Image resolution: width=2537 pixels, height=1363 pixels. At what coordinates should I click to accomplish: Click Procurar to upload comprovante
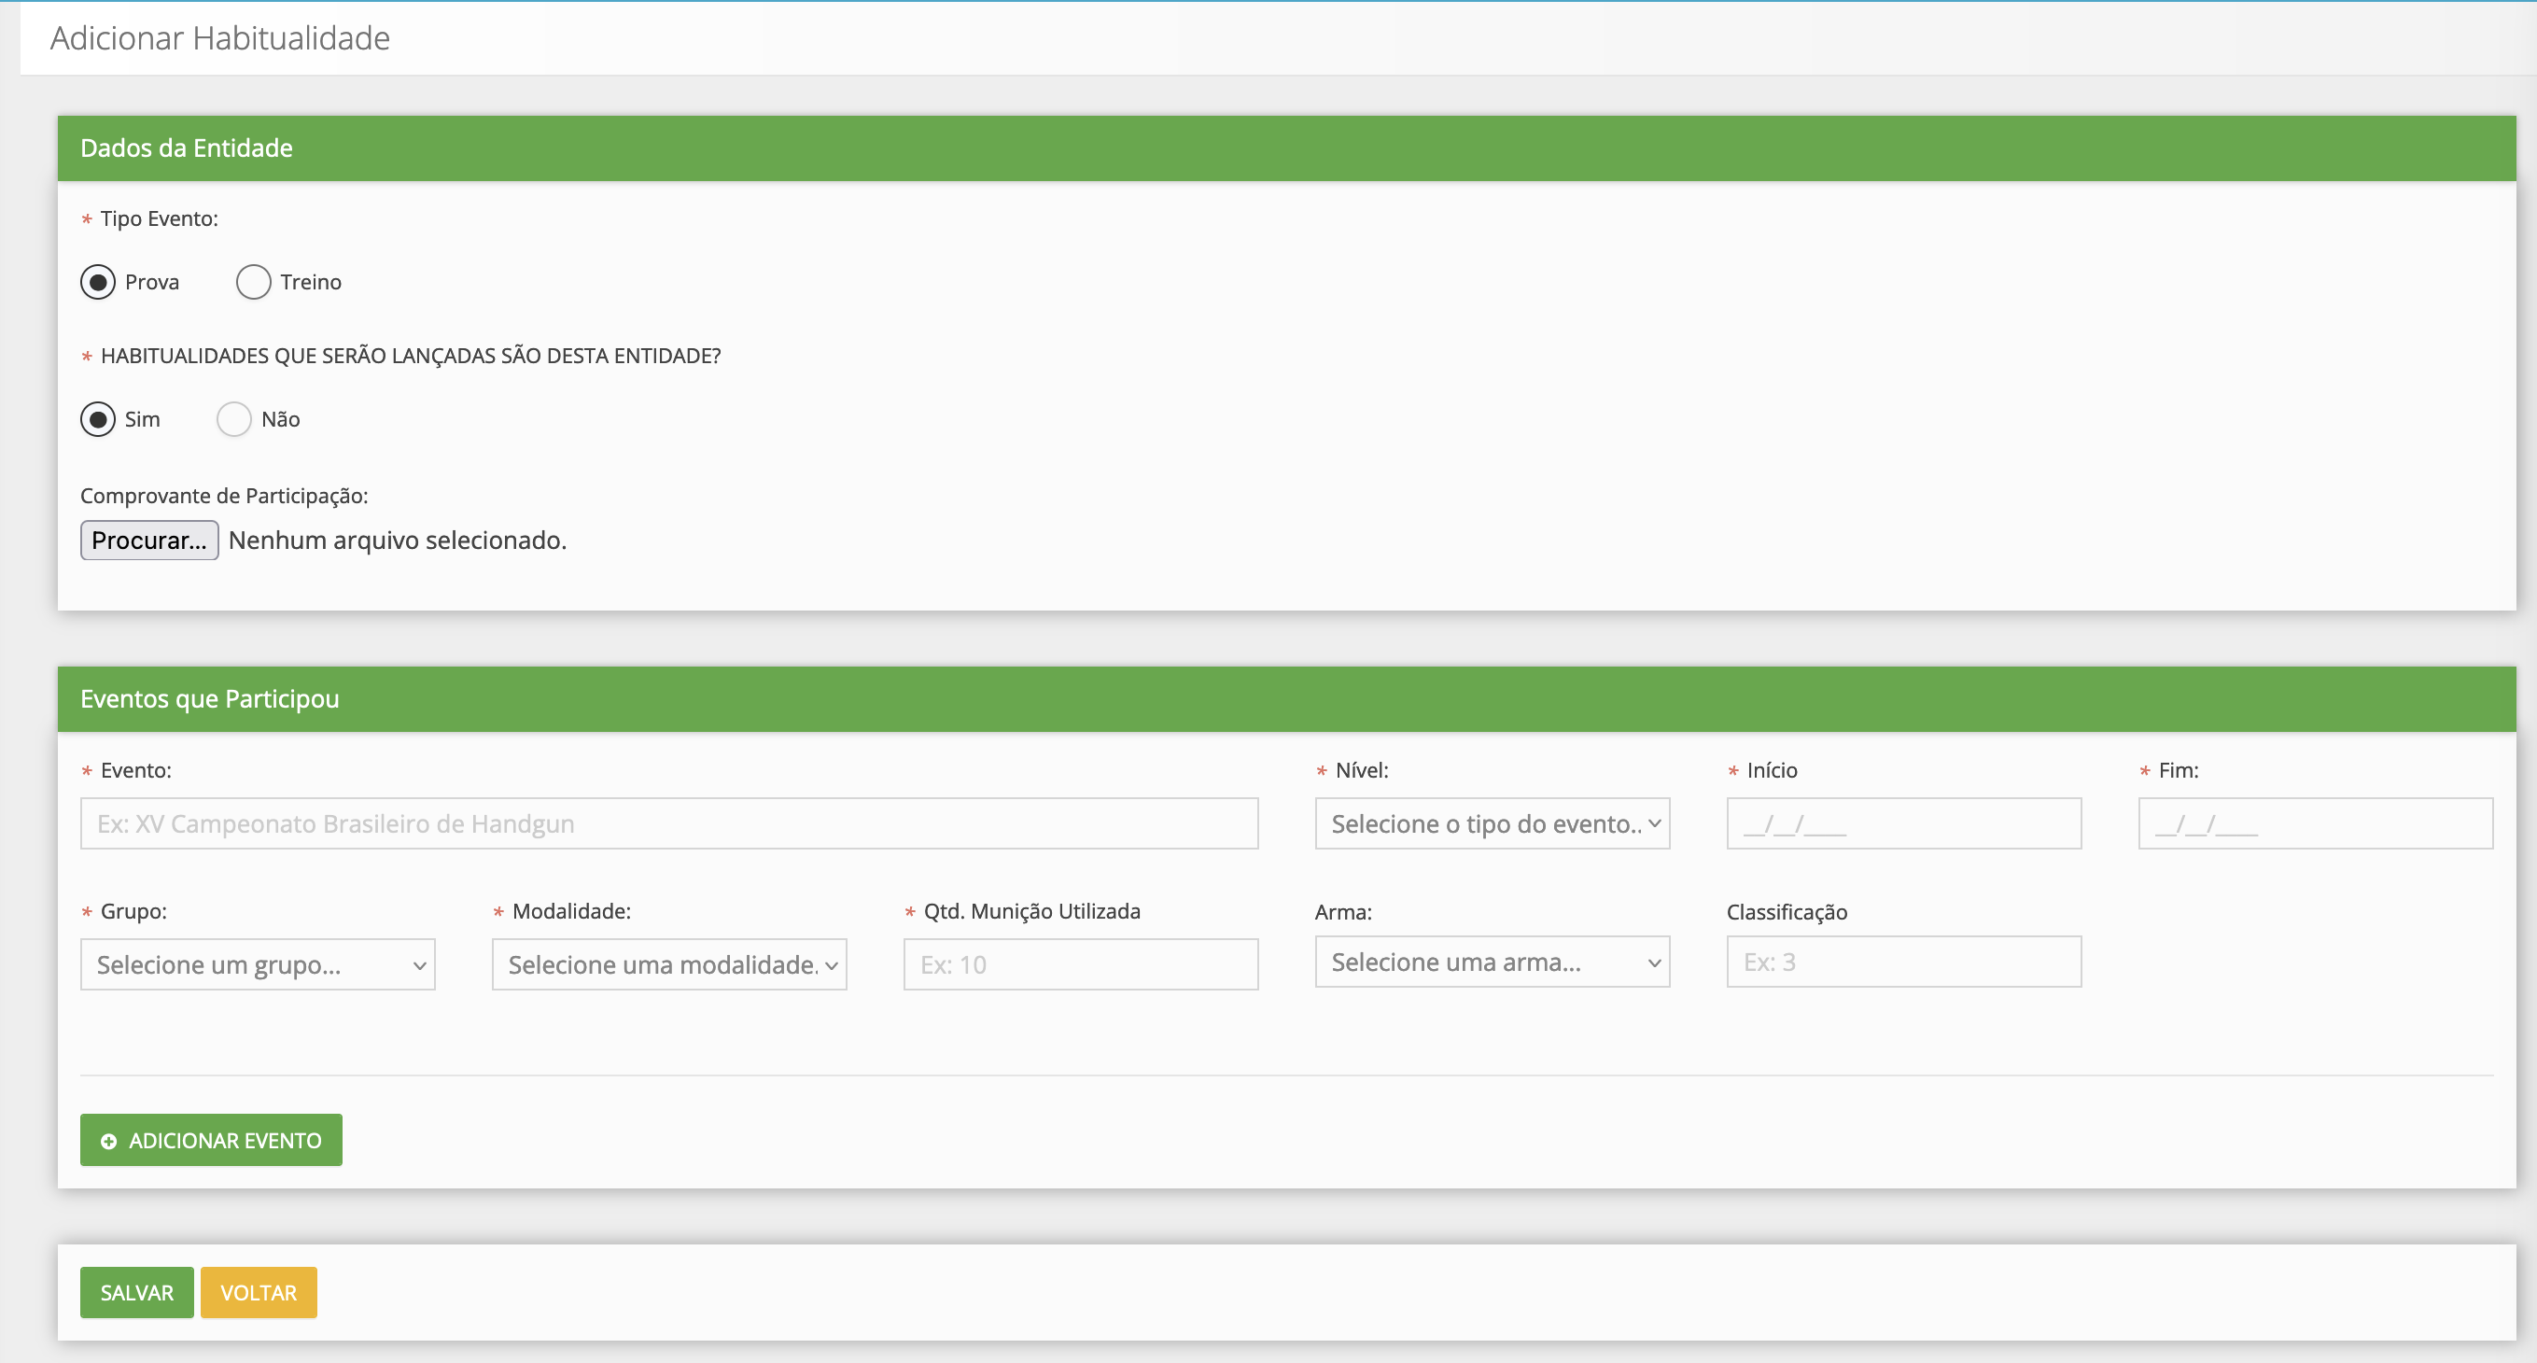pos(148,541)
